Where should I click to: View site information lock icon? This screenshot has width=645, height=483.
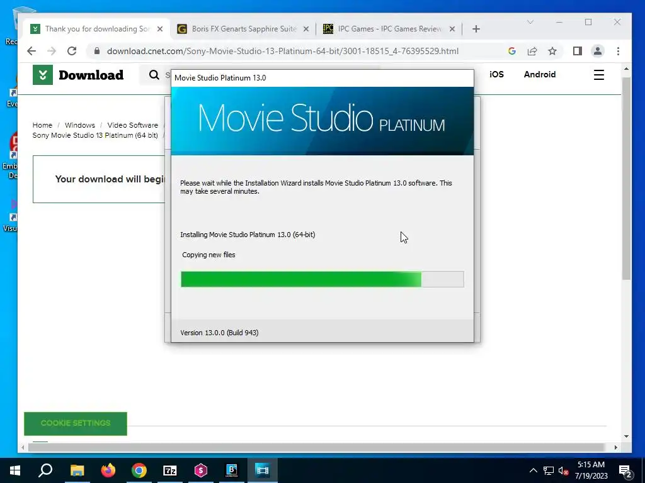click(96, 51)
